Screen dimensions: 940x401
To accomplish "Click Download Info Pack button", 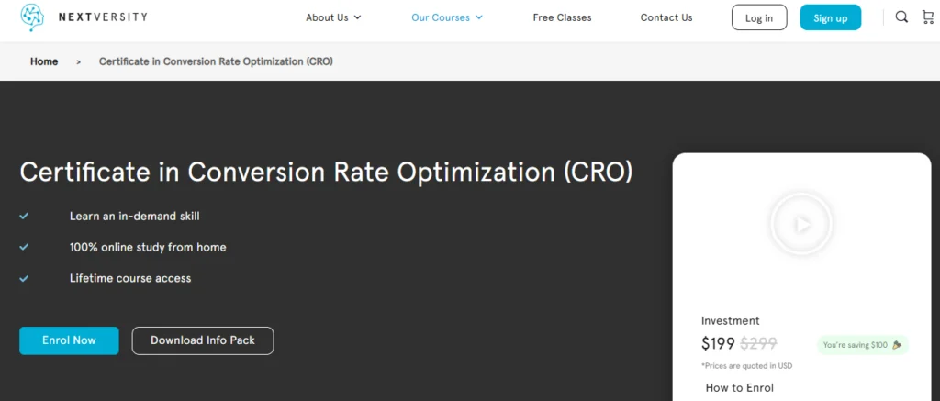I will pyautogui.click(x=203, y=340).
